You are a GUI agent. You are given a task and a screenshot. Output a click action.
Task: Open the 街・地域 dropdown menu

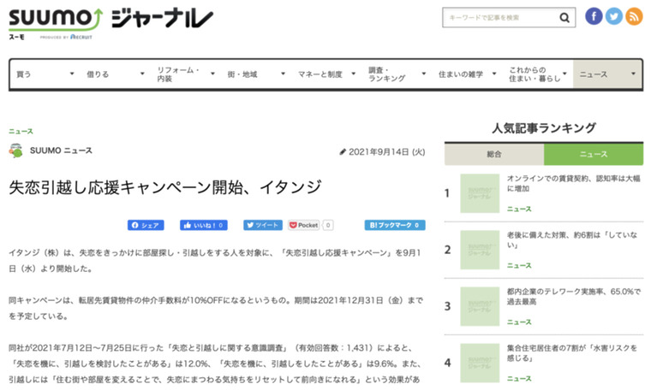(x=253, y=74)
